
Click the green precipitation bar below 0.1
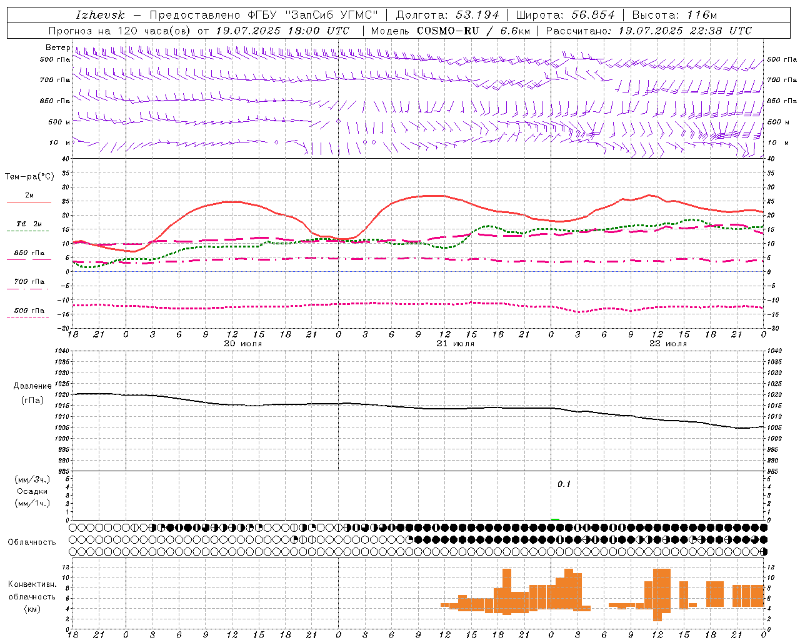tap(555, 519)
